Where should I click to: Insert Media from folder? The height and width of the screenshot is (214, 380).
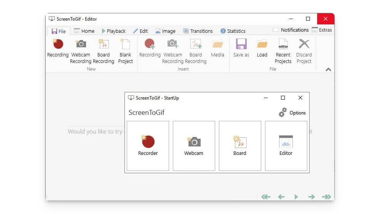217,48
